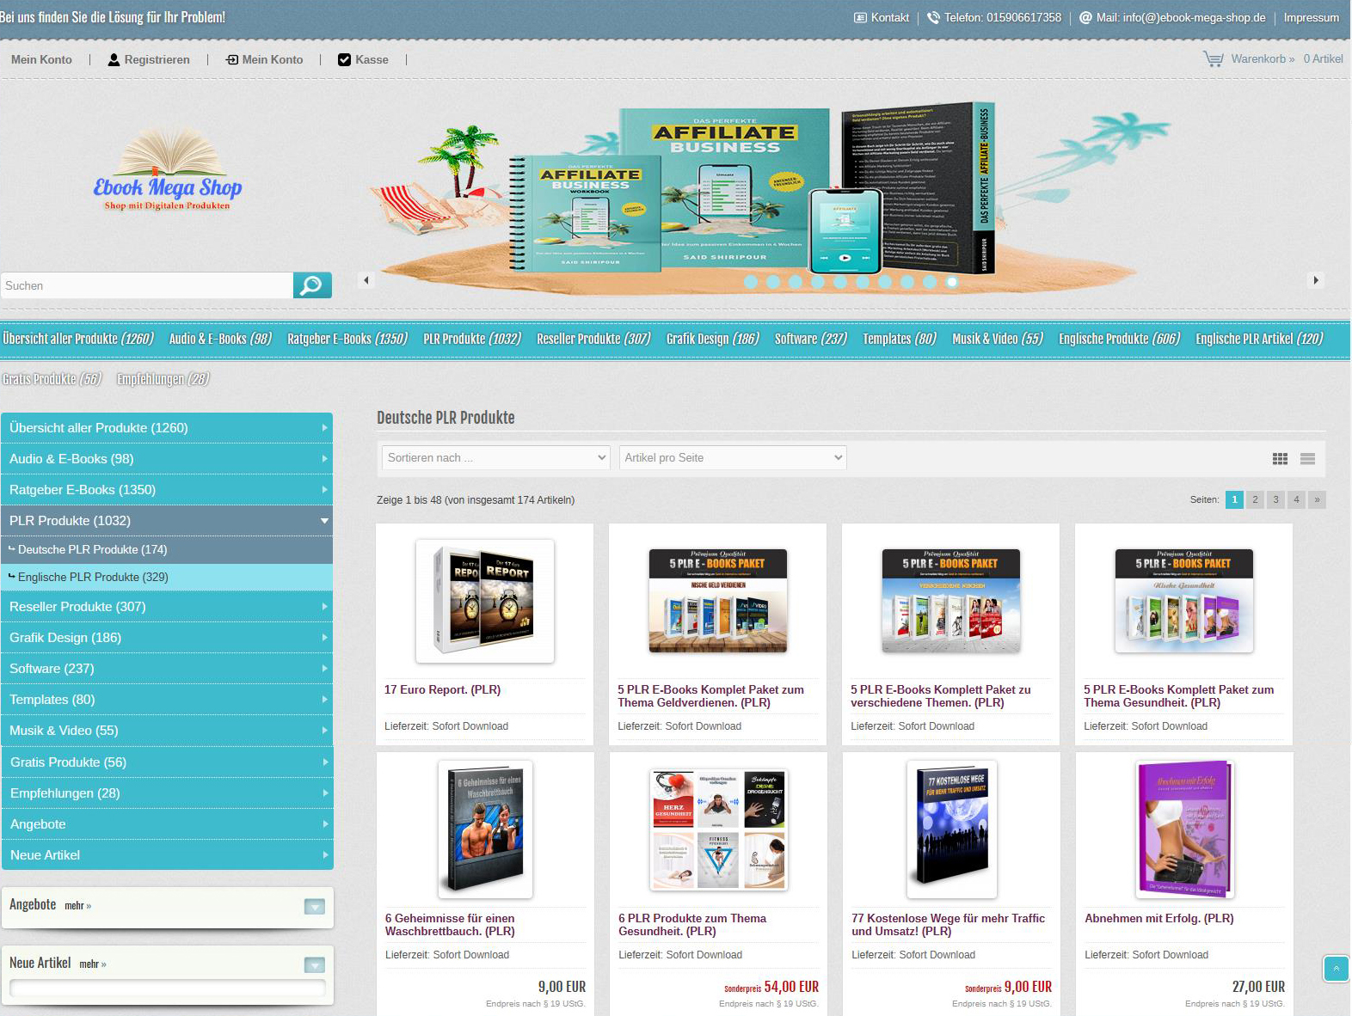Viewport: 1352px width, 1016px height.
Task: Collapse the Neue Artikel box toggle
Action: 315,965
